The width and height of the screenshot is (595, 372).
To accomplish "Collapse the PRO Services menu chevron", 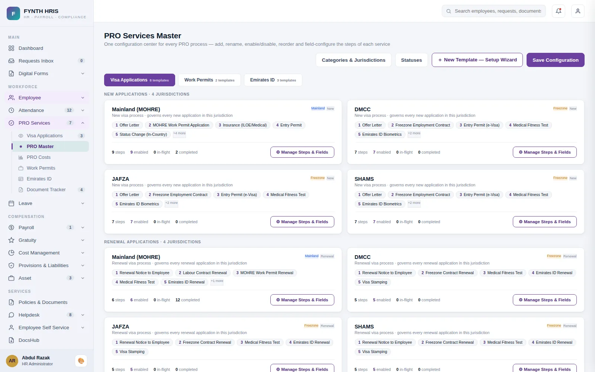I will click(x=83, y=123).
